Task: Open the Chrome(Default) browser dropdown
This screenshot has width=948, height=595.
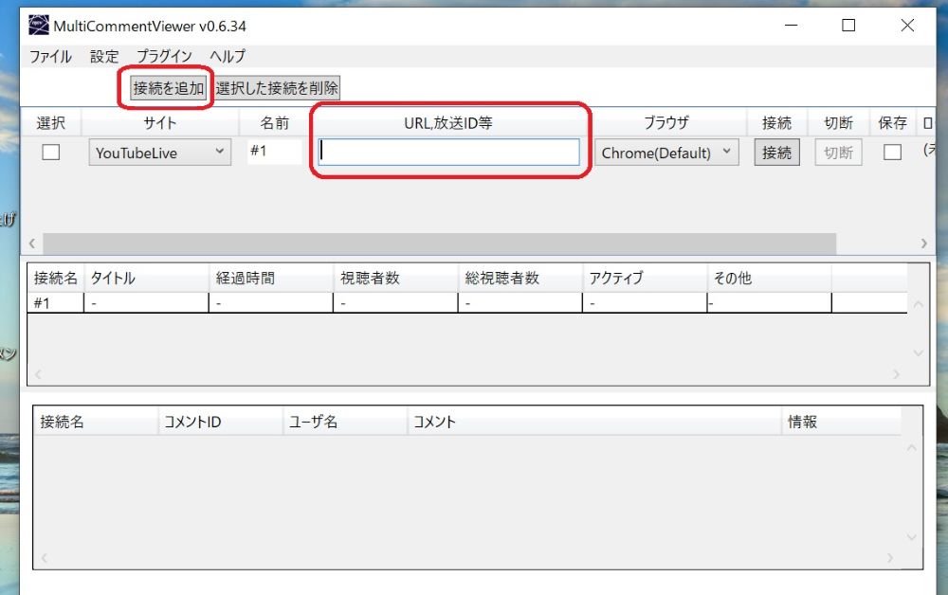Action: click(x=666, y=153)
